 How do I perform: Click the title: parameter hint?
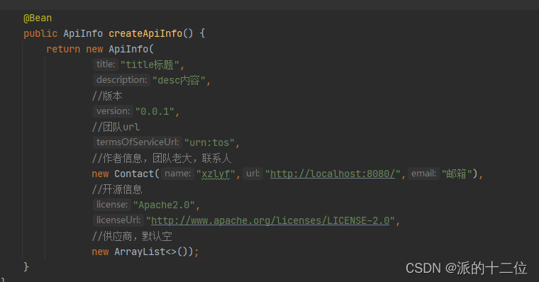point(106,64)
